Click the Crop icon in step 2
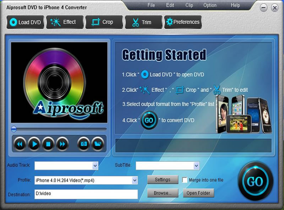Screen dimensions: 284x210 pos(179,90)
